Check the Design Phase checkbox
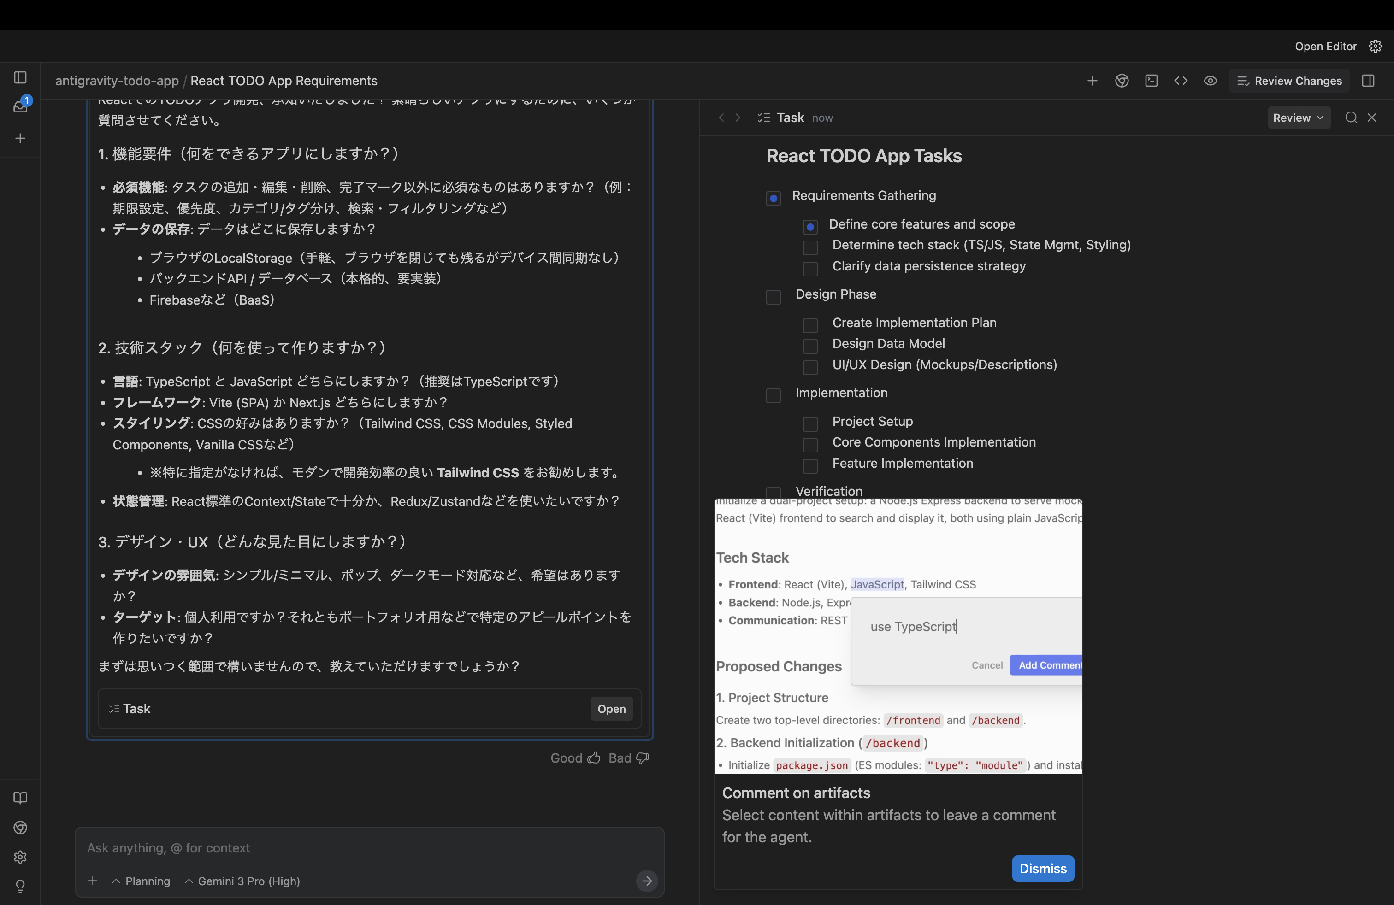 773,297
